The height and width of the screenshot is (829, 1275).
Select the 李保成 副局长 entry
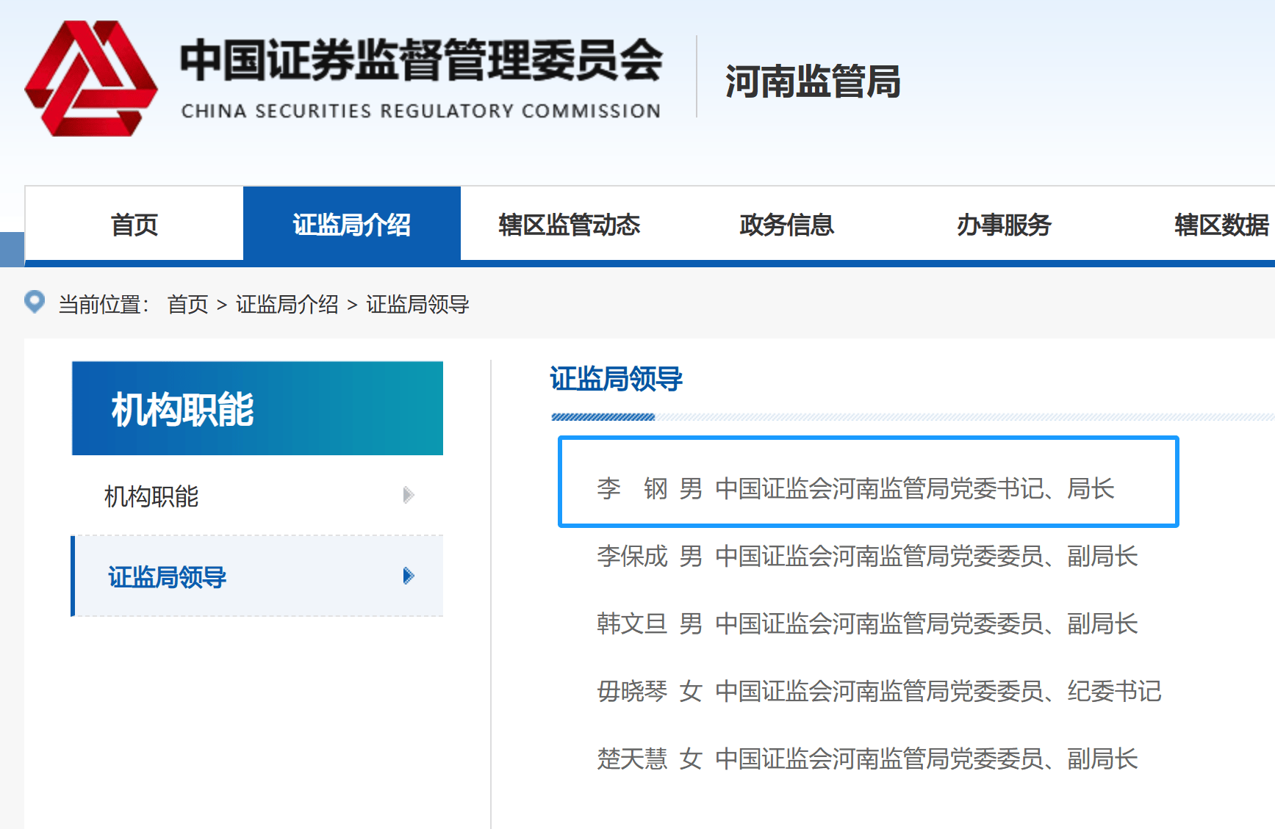867,556
